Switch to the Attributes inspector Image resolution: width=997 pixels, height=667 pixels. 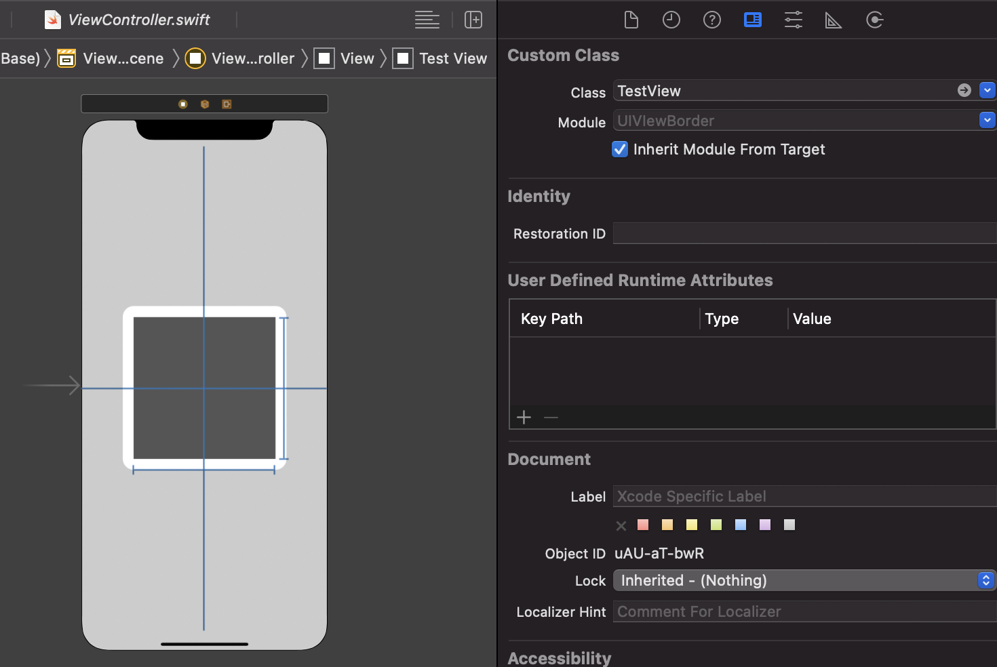tap(794, 20)
